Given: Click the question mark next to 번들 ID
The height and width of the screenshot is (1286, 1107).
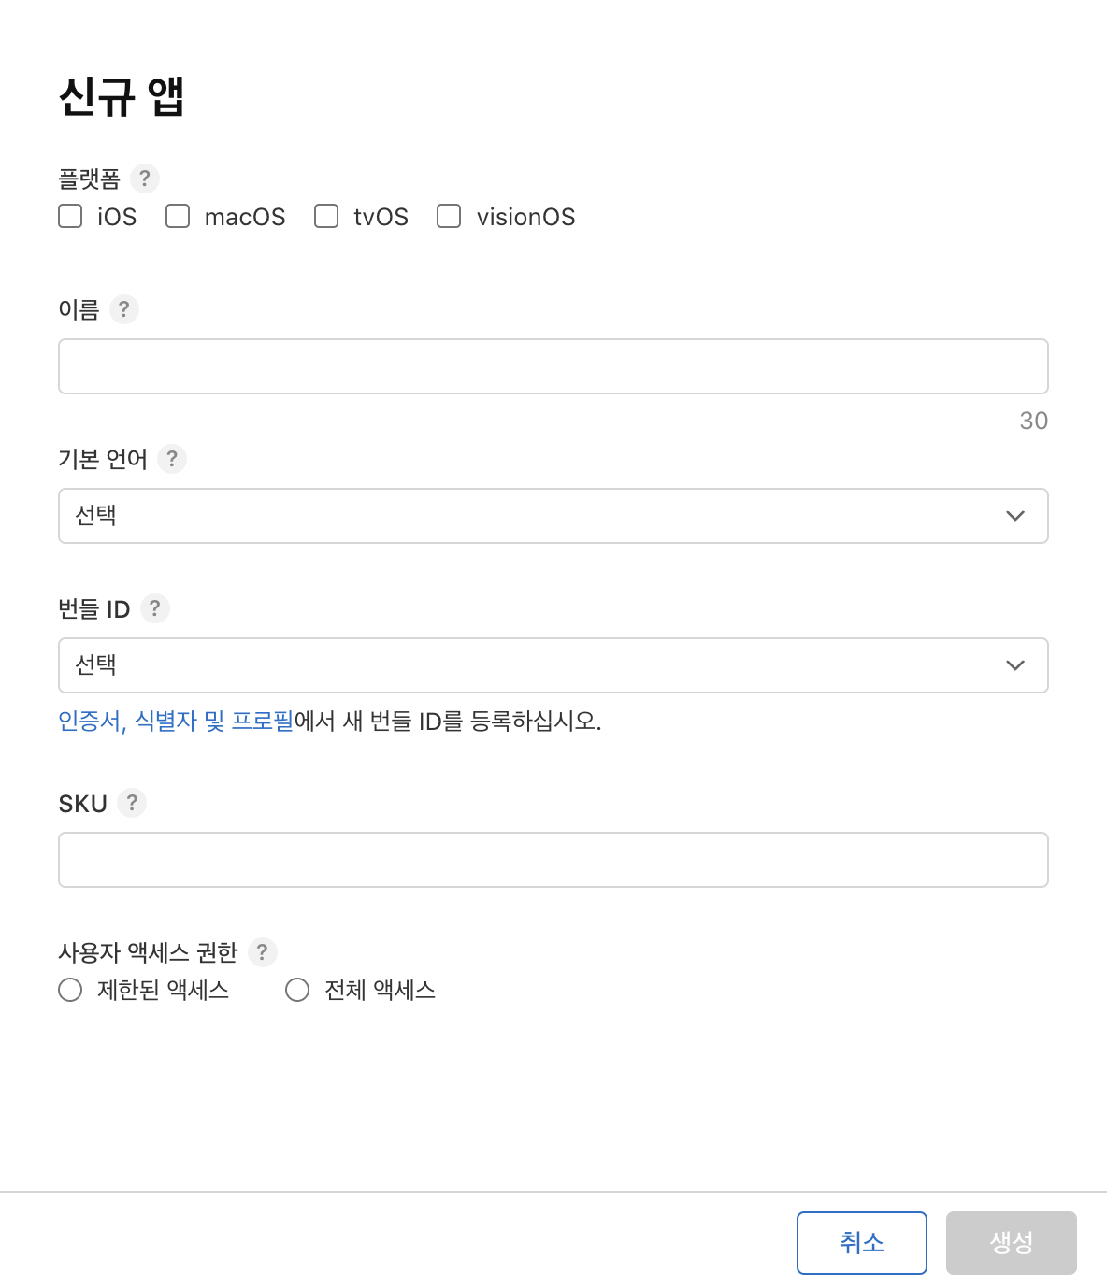Looking at the screenshot, I should 155,608.
